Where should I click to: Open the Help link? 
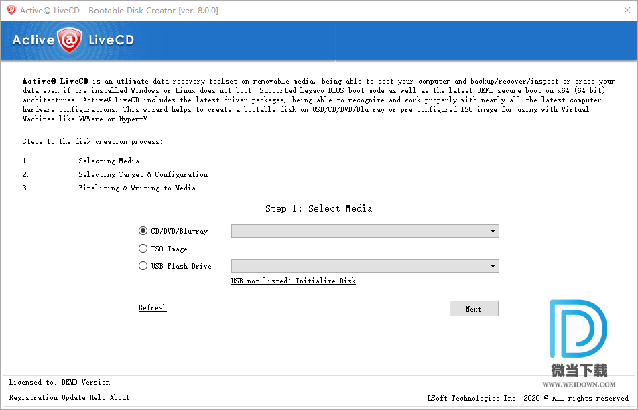(98, 397)
